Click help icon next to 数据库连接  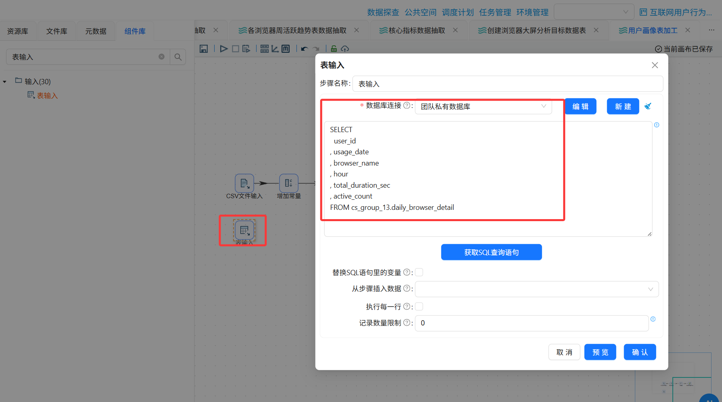click(x=407, y=105)
